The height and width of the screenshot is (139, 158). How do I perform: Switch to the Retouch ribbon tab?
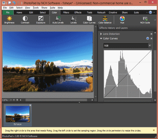101,12
